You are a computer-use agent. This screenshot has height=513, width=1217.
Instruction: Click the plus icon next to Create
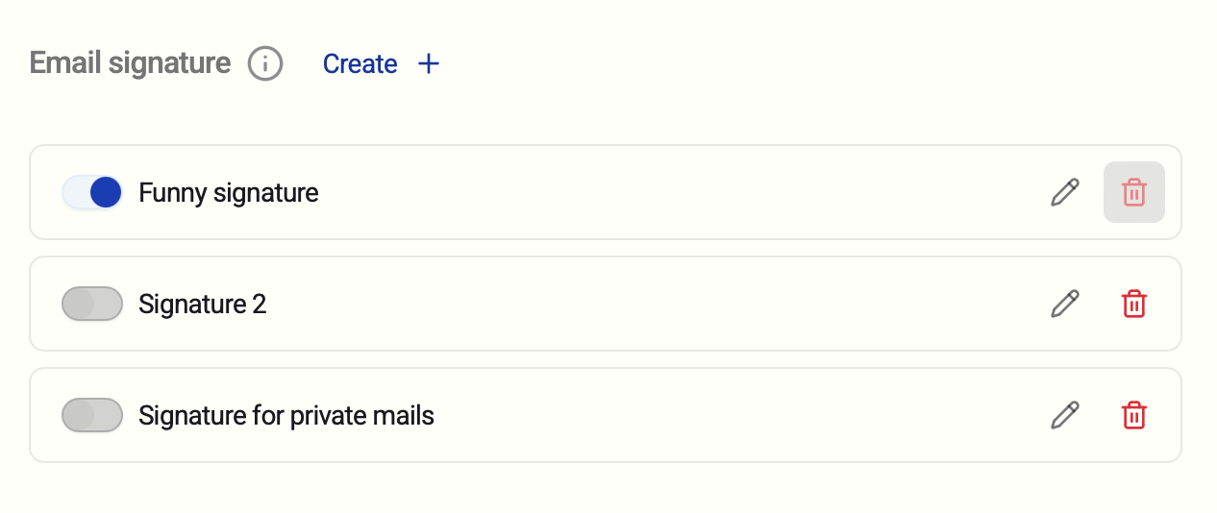tap(429, 64)
